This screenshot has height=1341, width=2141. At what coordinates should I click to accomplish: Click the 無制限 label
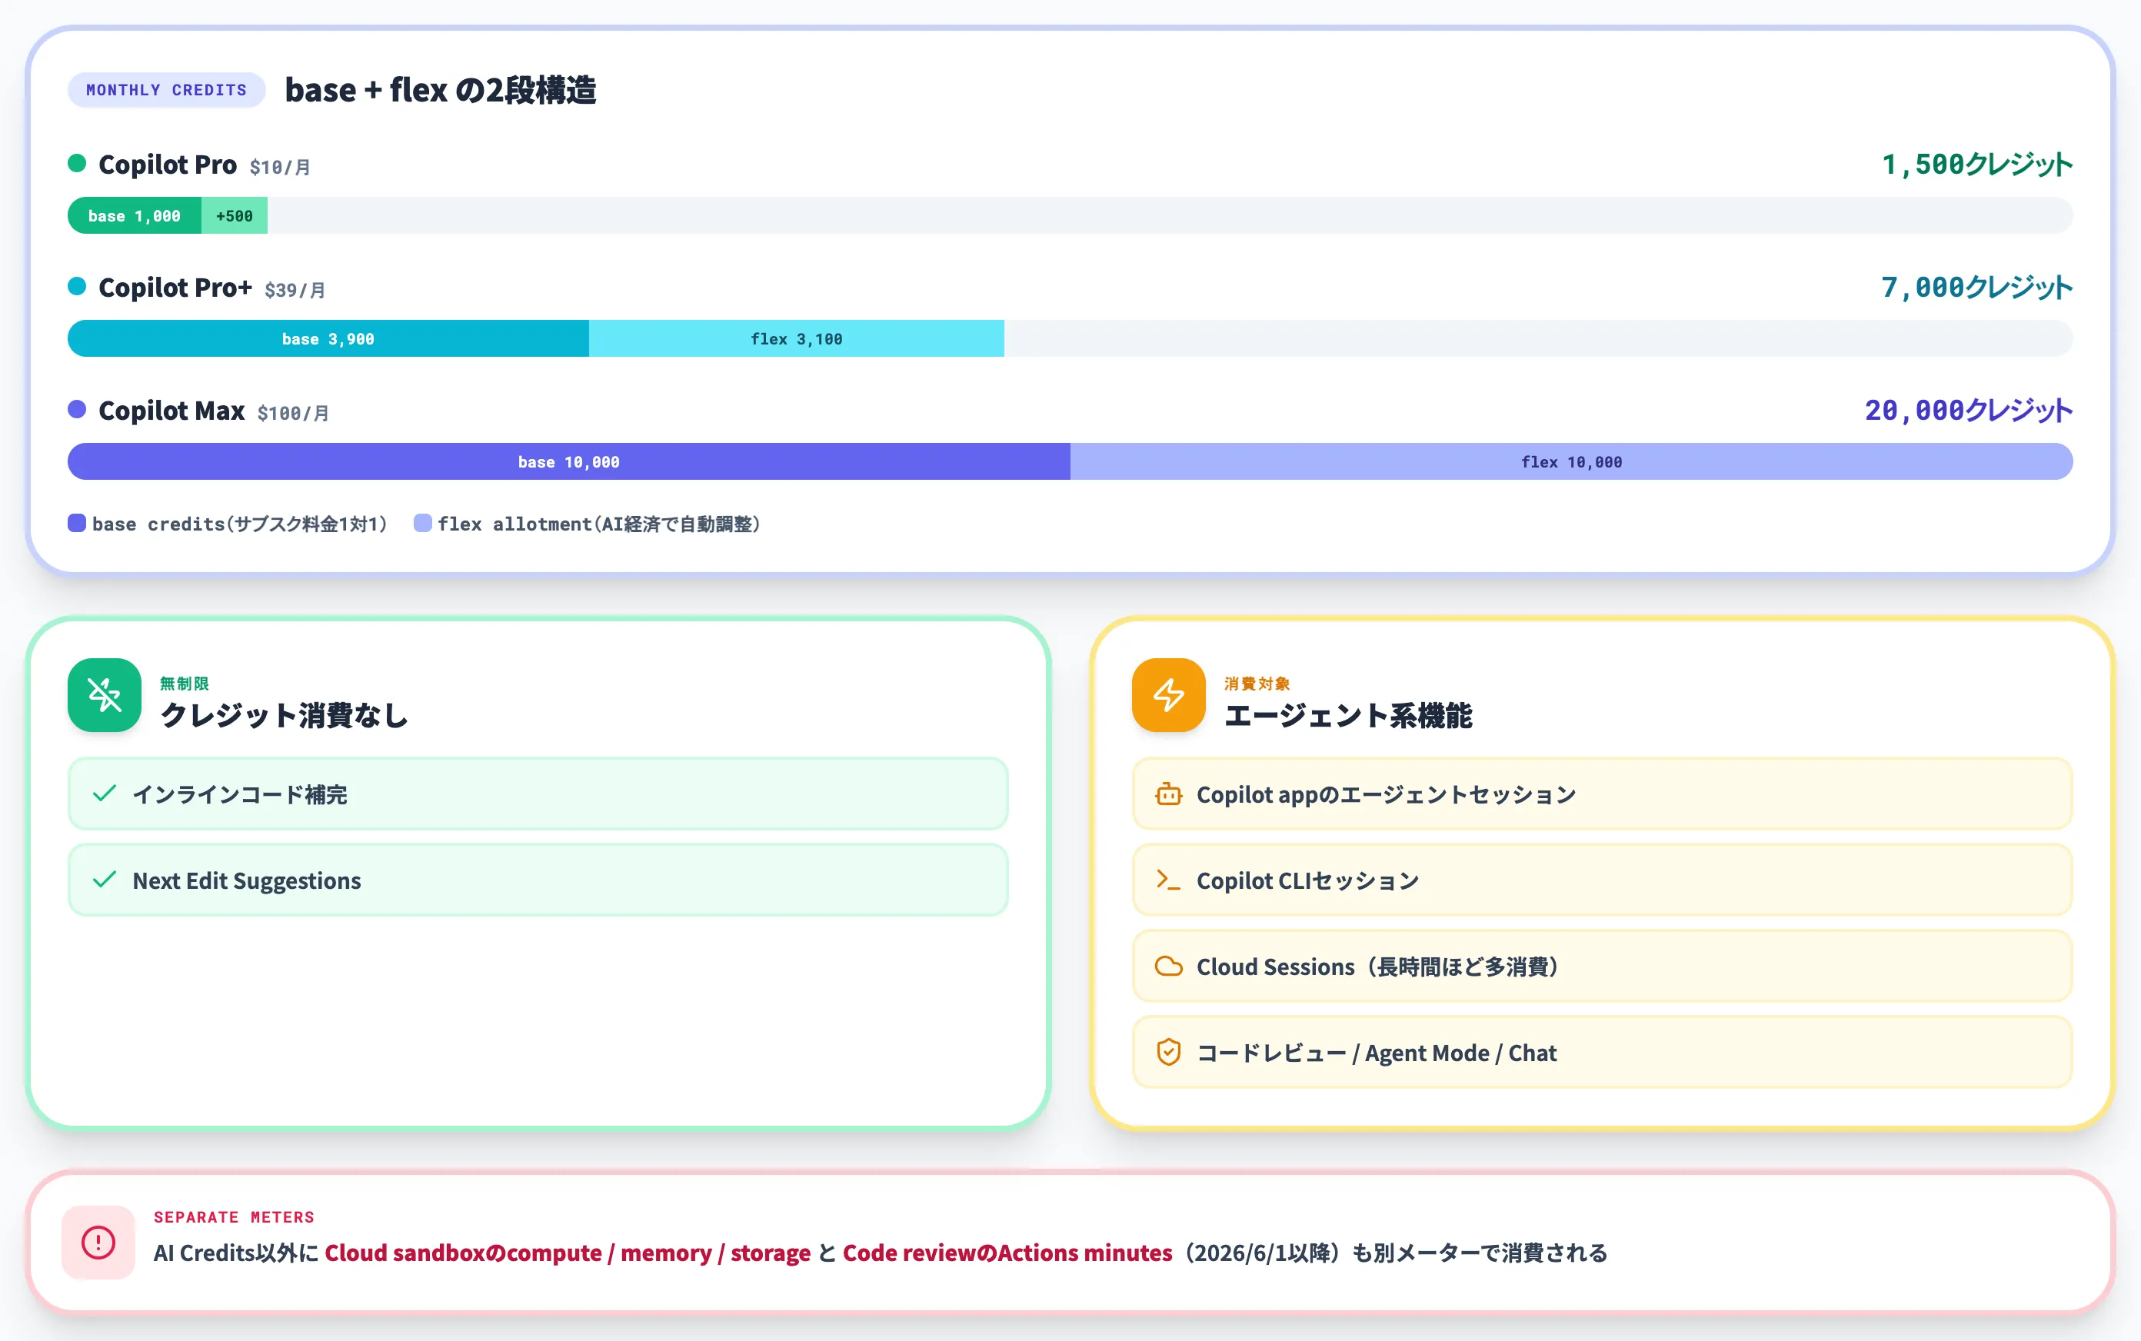pyautogui.click(x=185, y=683)
